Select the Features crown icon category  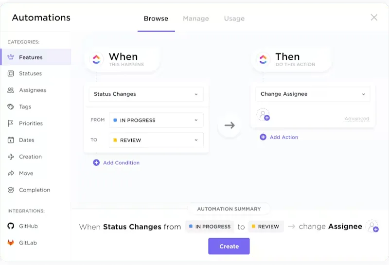(11, 57)
